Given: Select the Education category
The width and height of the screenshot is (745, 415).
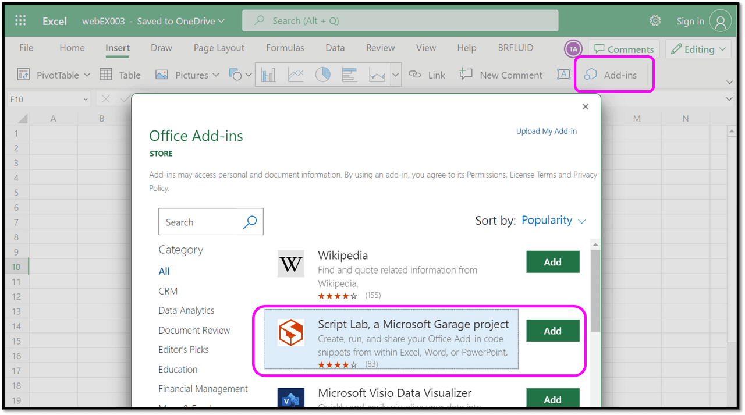Looking at the screenshot, I should tap(178, 369).
